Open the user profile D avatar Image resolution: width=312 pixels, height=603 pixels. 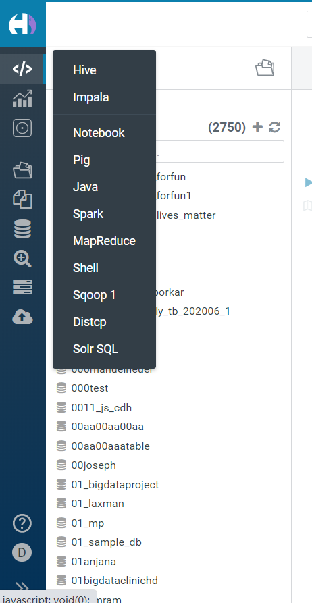(x=22, y=552)
